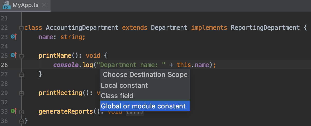Click the fold end marker on line 27

click(22, 74)
